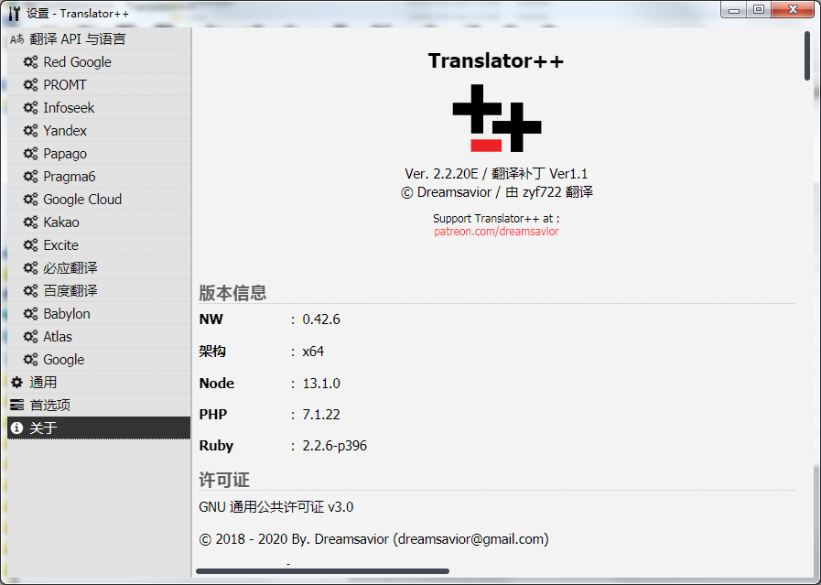Viewport: 821px width, 585px height.
Task: Click the GNU 通用公共许可证 v3.0 text
Action: [x=275, y=507]
